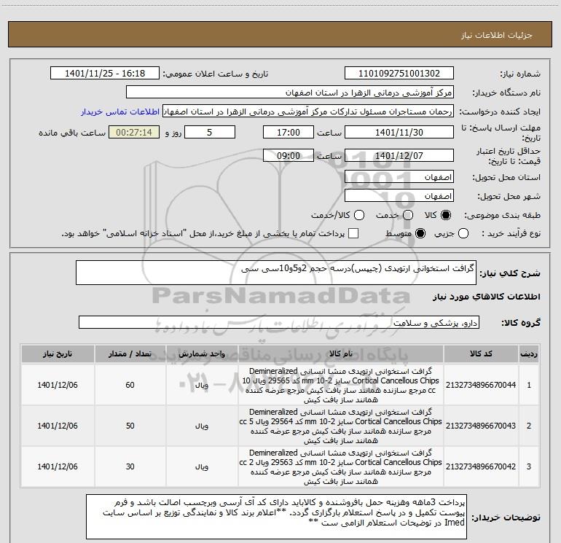Click the delivery city field اصفهان

399,196
